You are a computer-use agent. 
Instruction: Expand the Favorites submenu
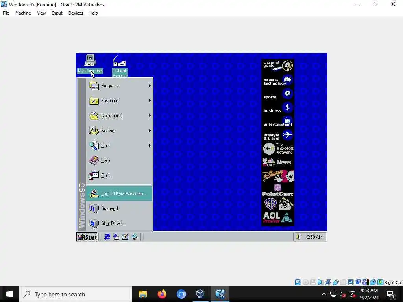[120, 101]
